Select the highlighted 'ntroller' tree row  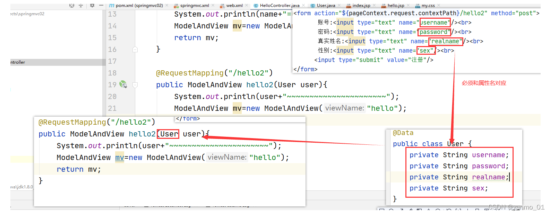pos(58,62)
